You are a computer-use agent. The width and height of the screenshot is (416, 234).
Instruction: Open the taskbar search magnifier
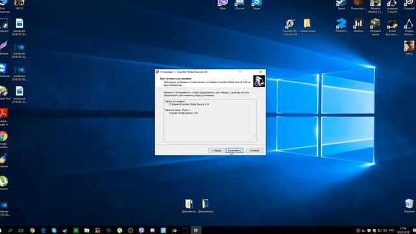pyautogui.click(x=10, y=230)
